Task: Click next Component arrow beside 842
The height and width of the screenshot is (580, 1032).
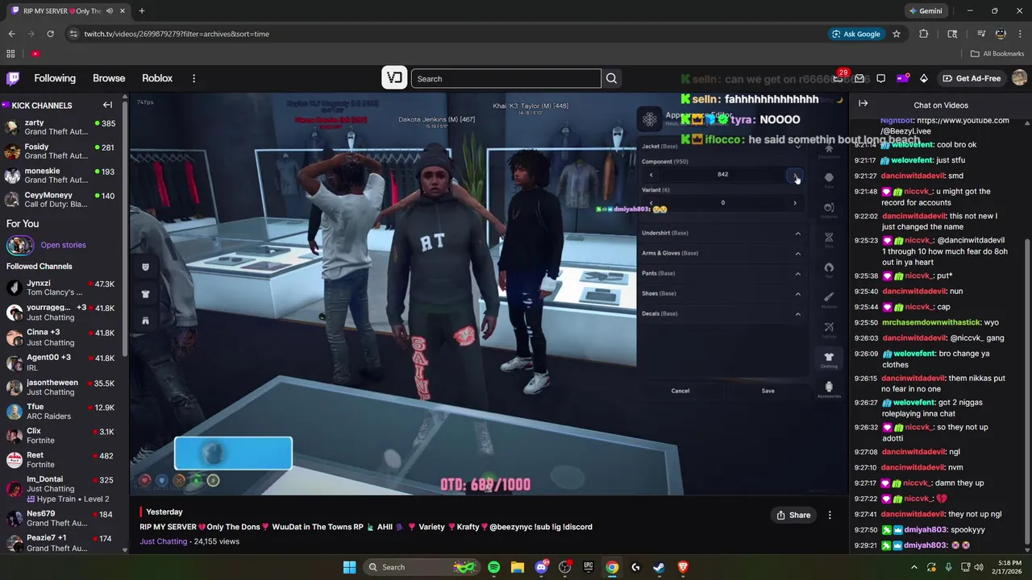Action: [x=795, y=175]
